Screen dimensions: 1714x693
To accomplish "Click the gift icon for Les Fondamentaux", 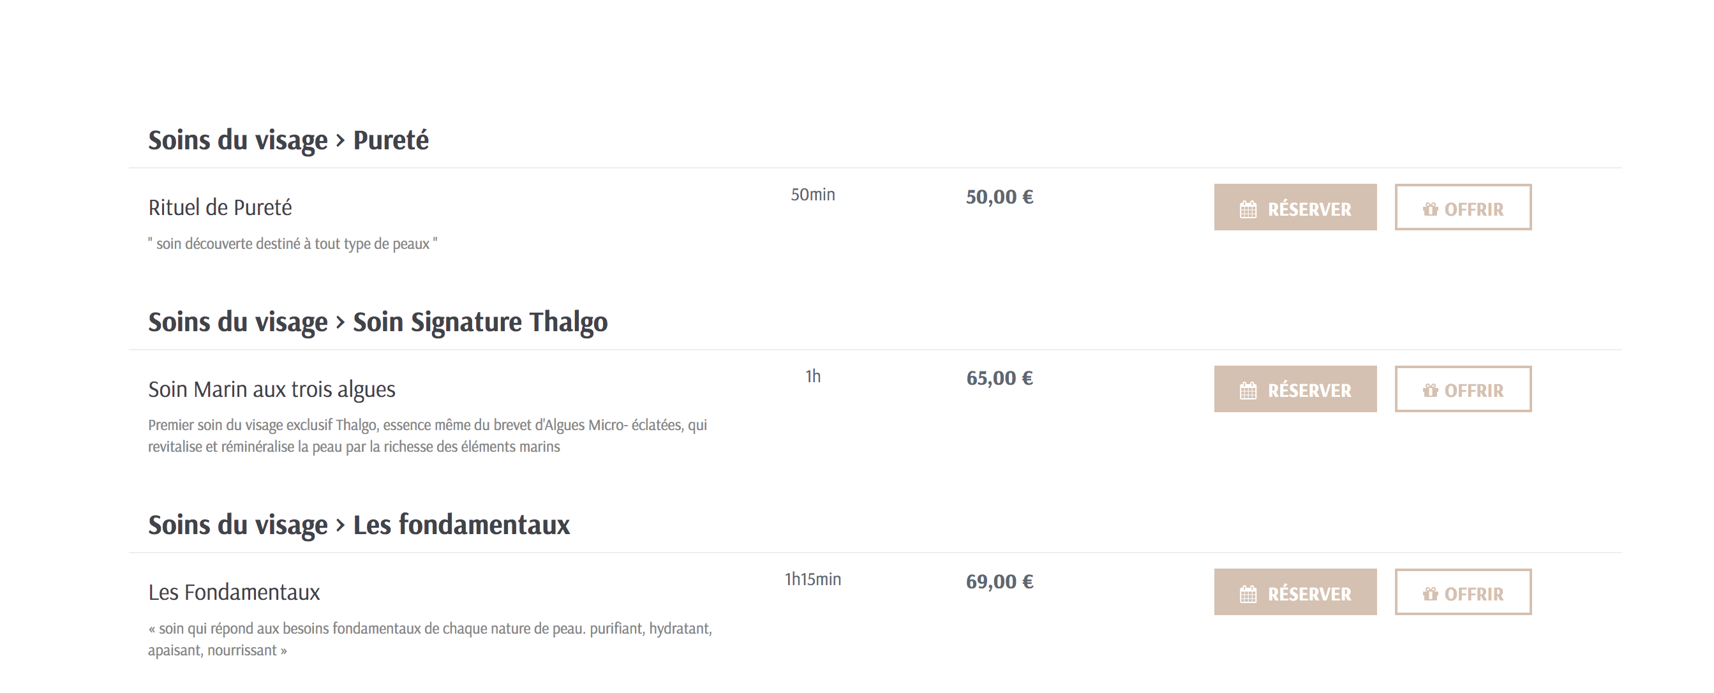I will coord(1430,594).
